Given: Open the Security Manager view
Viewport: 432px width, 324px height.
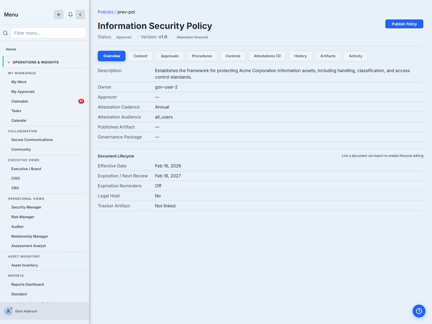Looking at the screenshot, I should (26, 207).
